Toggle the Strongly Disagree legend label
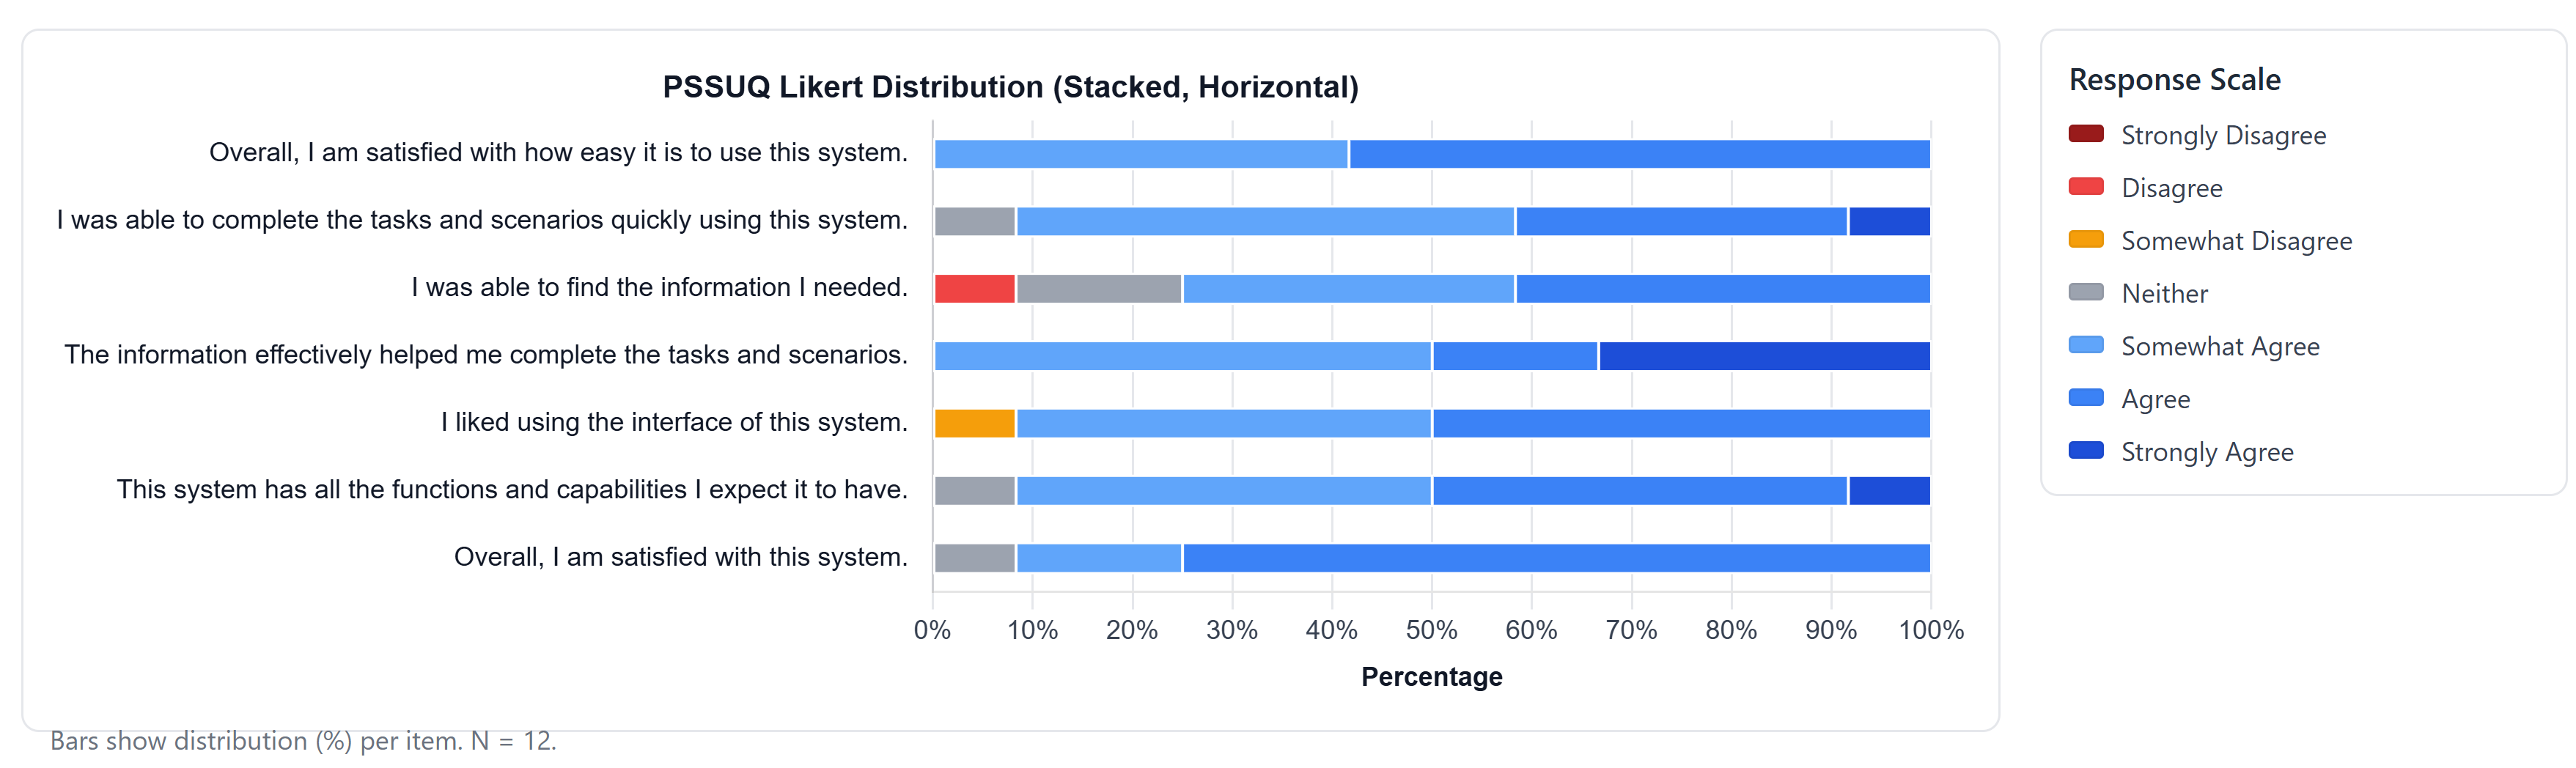This screenshot has width=2576, height=768. point(2223,135)
